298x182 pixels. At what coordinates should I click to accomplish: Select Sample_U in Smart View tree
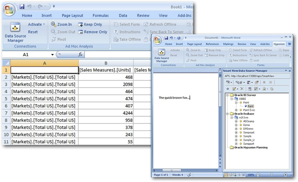point(249,140)
